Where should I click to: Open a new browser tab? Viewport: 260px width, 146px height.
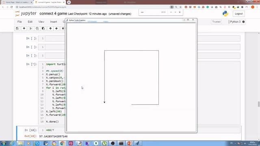pyautogui.click(x=69, y=2)
